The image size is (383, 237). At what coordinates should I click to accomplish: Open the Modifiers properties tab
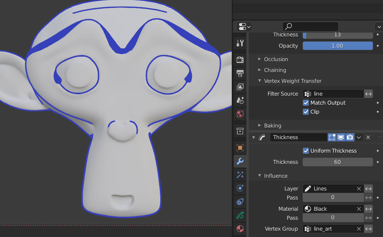tap(240, 161)
